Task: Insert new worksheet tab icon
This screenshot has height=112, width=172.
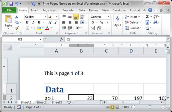Action: pos(69,102)
